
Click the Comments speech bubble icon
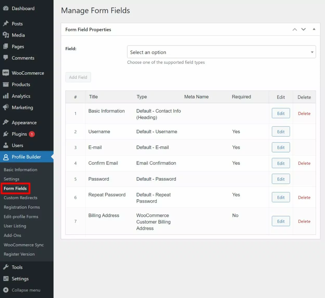pyautogui.click(x=6, y=58)
